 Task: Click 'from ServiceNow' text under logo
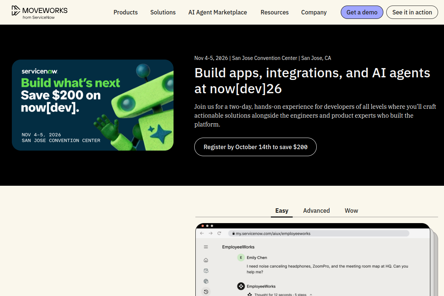click(x=38, y=17)
